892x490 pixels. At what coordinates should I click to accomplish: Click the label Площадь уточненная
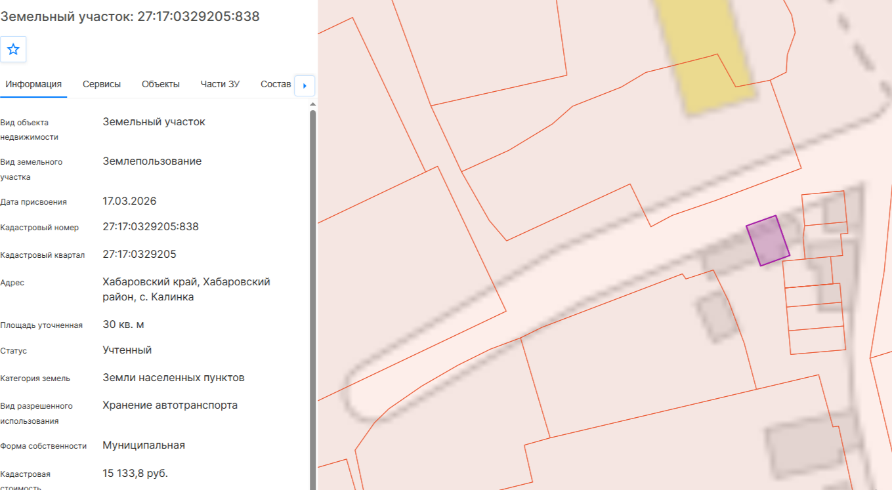click(x=41, y=325)
